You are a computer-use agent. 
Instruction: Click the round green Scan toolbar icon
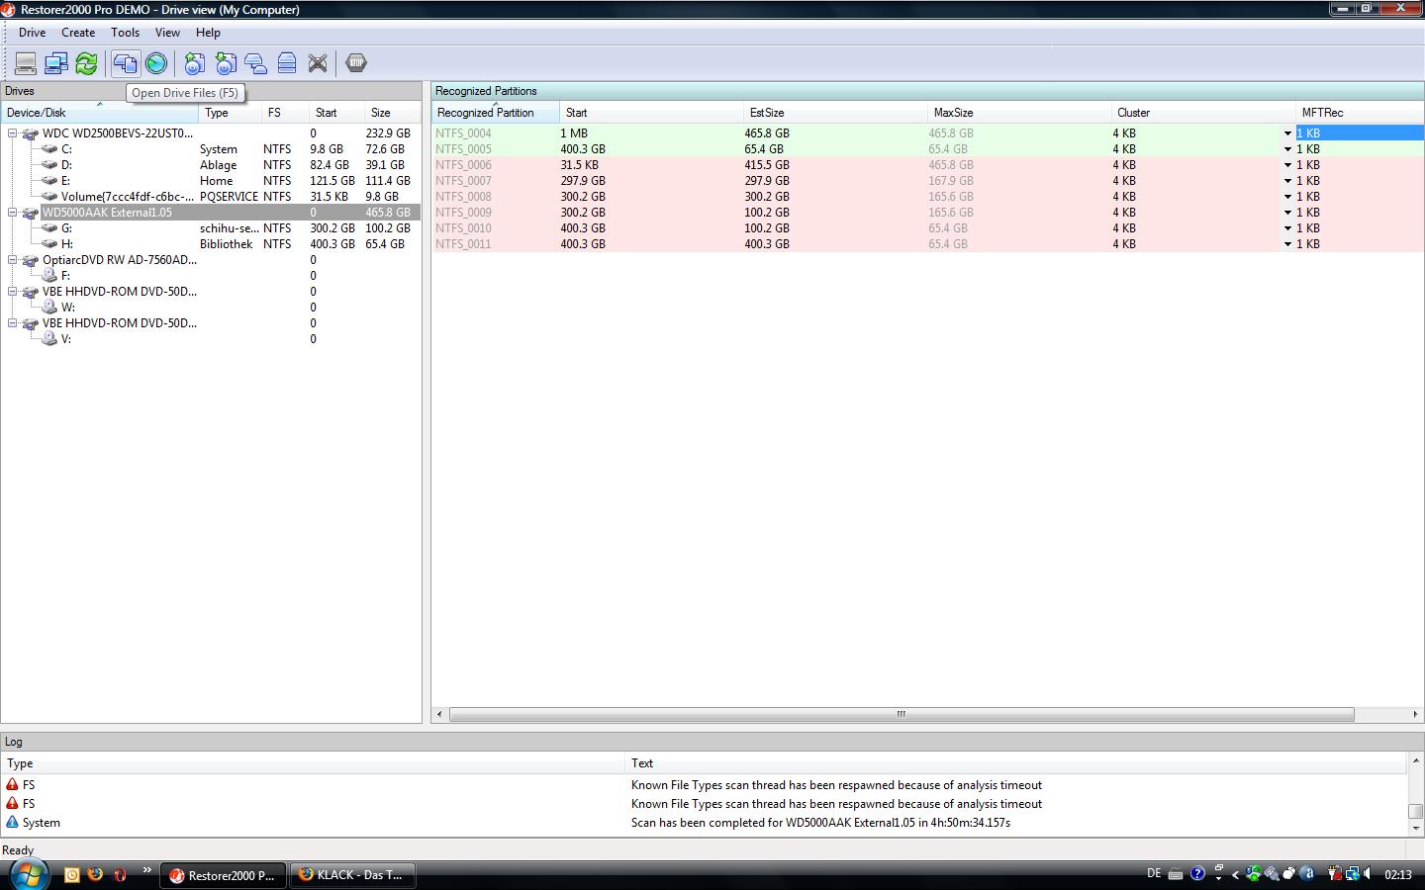tap(156, 63)
